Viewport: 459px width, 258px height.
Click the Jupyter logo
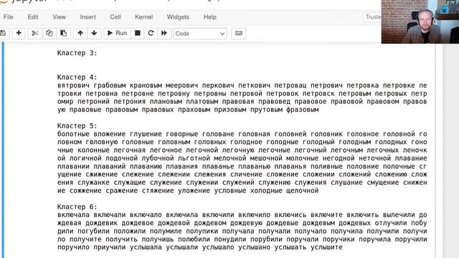point(24,1)
